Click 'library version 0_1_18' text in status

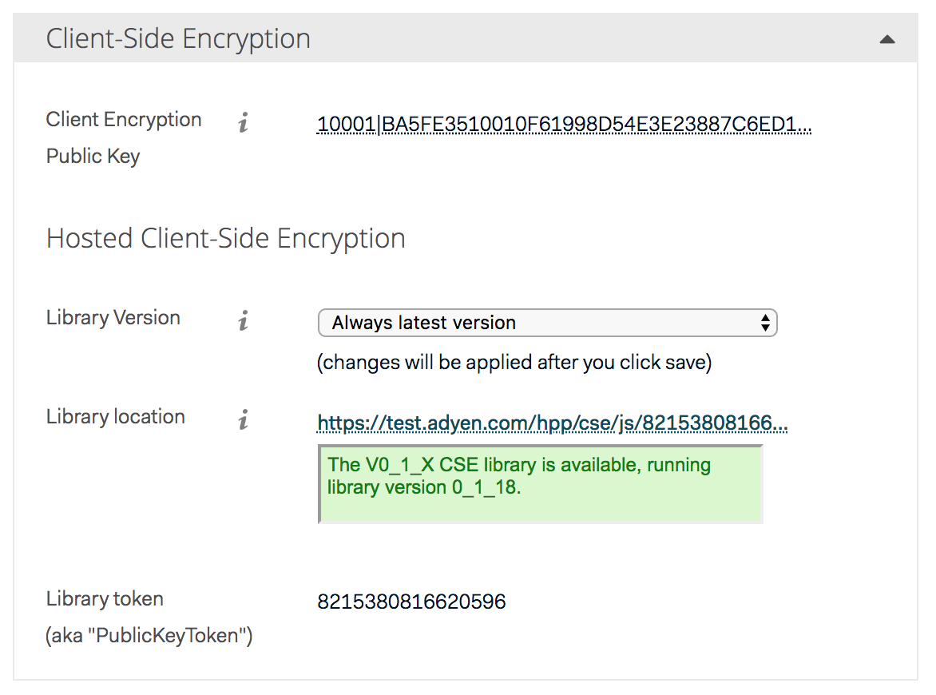(423, 487)
